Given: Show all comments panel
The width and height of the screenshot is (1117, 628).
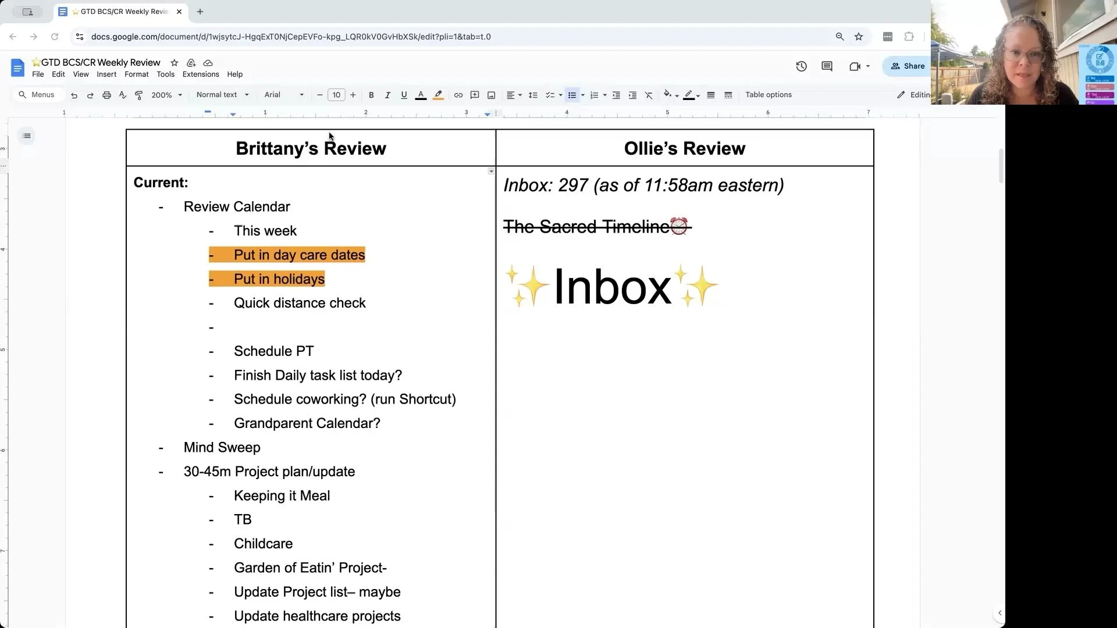Looking at the screenshot, I should point(827,66).
